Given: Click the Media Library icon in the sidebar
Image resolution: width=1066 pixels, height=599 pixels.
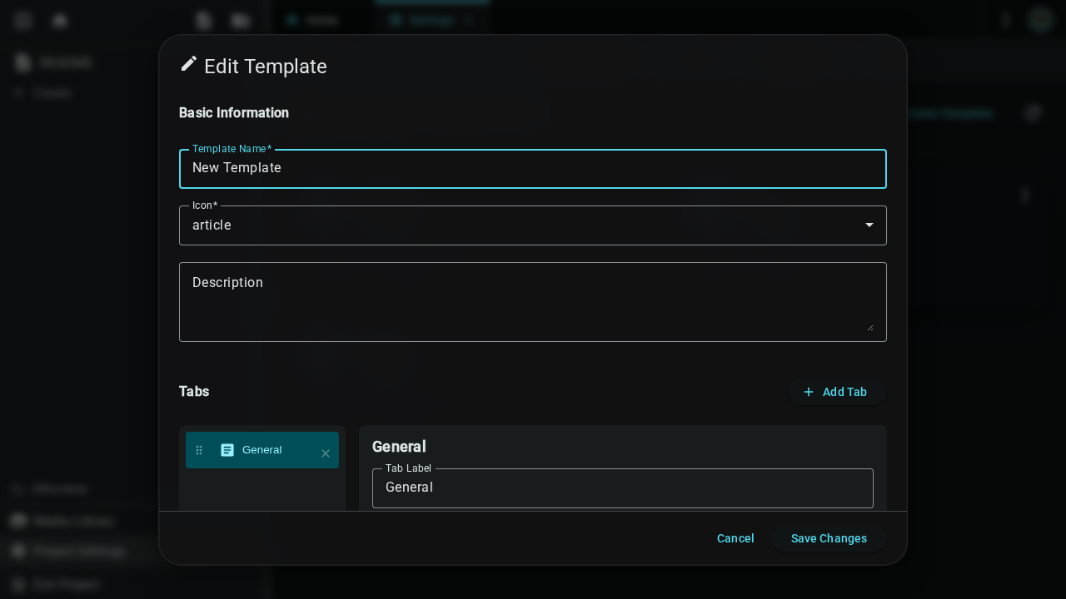Looking at the screenshot, I should pos(18,521).
